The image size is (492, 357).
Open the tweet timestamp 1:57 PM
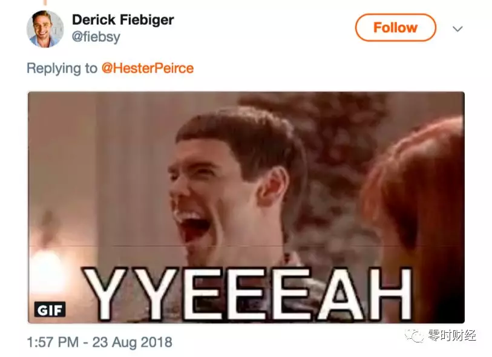pyautogui.click(x=53, y=342)
